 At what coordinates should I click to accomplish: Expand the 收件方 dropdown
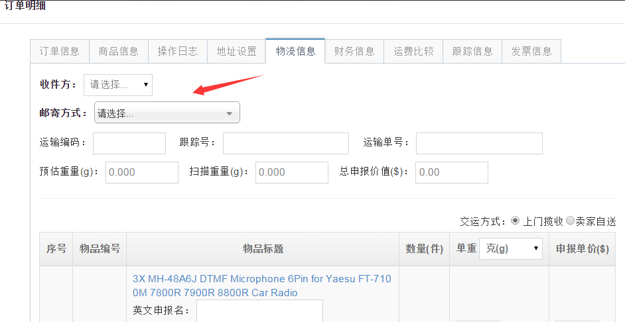coord(118,85)
